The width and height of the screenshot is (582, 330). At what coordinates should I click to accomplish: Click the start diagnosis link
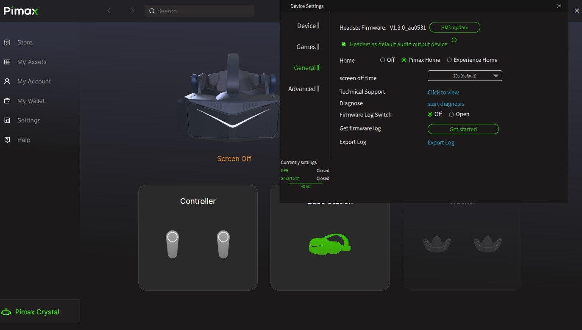446,104
